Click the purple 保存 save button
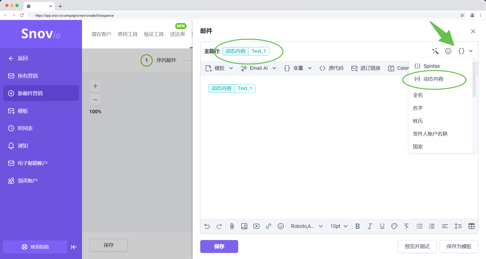The width and height of the screenshot is (486, 259). coord(219,246)
